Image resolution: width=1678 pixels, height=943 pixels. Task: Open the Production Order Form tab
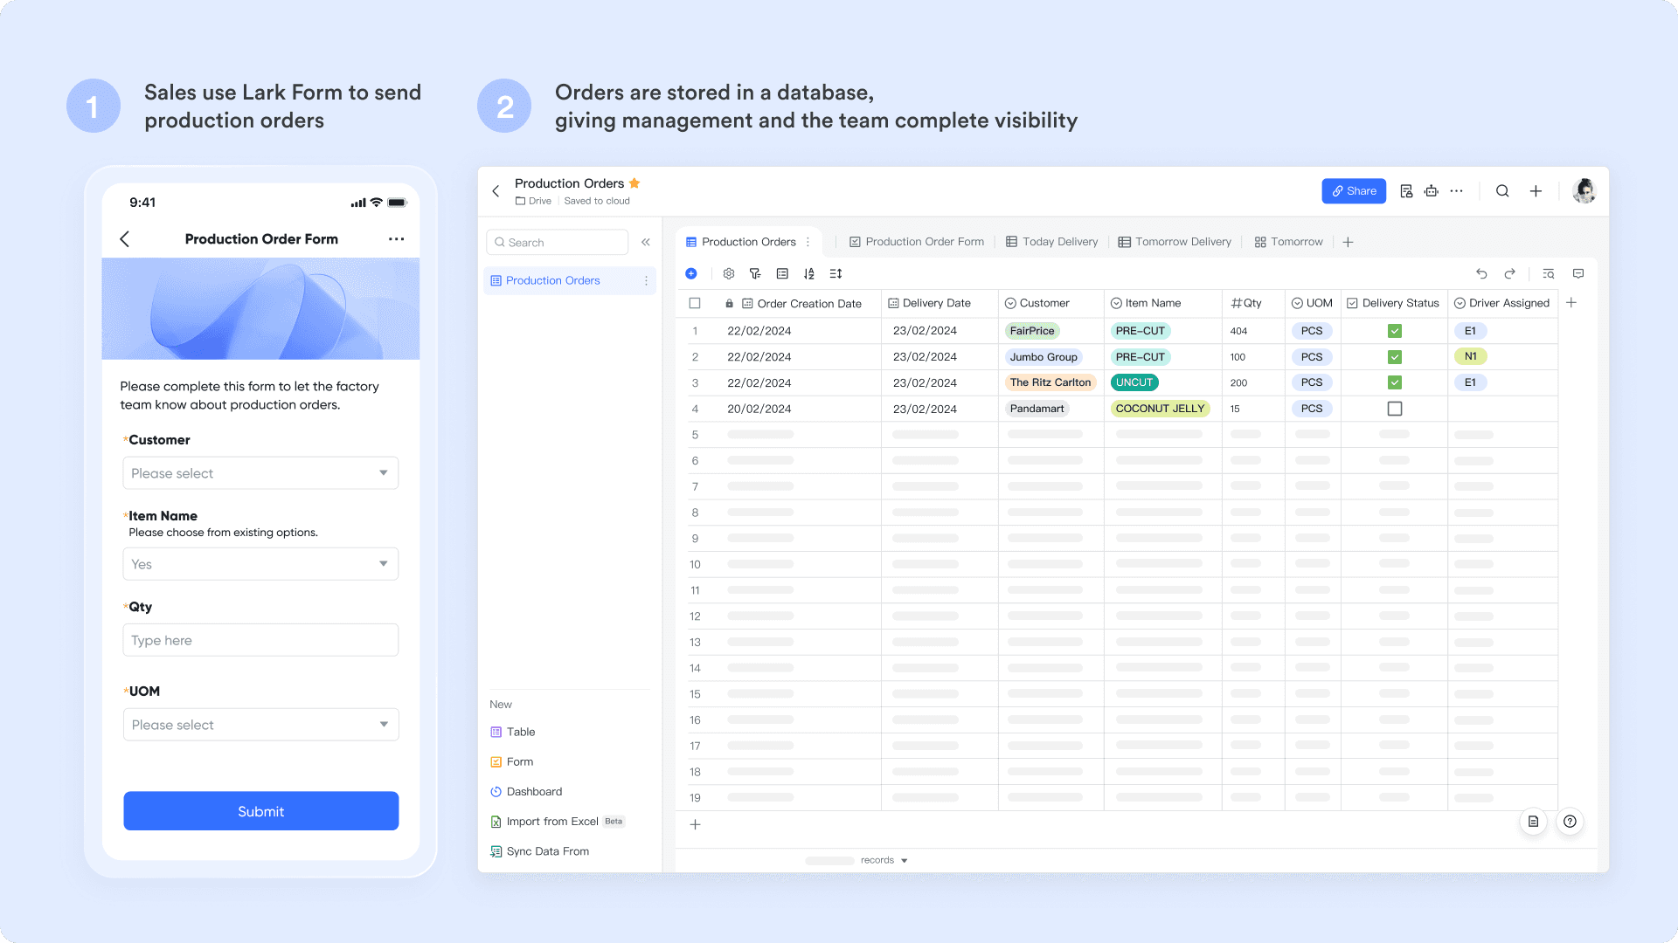point(916,242)
